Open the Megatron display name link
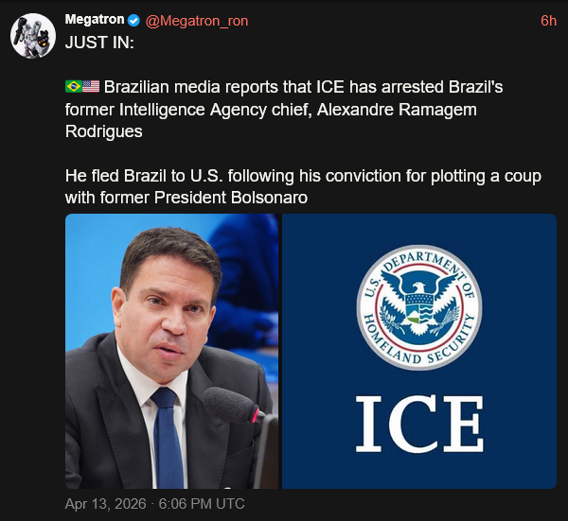Screen dimensions: 568x521 [x=95, y=21]
